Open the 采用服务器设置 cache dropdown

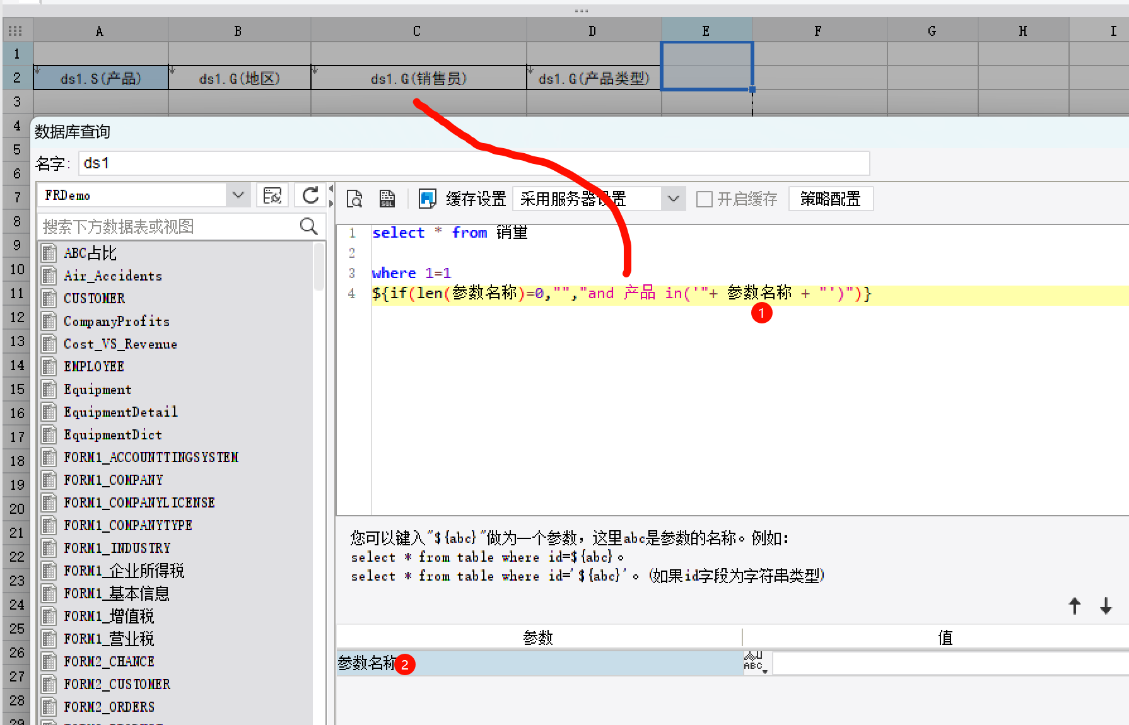(x=673, y=199)
